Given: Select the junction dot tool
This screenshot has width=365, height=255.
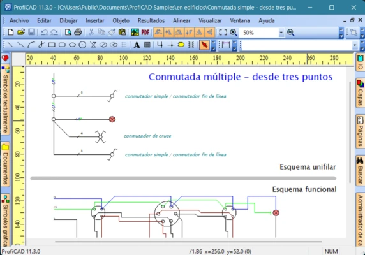Looking at the screenshot, I should (171, 45).
